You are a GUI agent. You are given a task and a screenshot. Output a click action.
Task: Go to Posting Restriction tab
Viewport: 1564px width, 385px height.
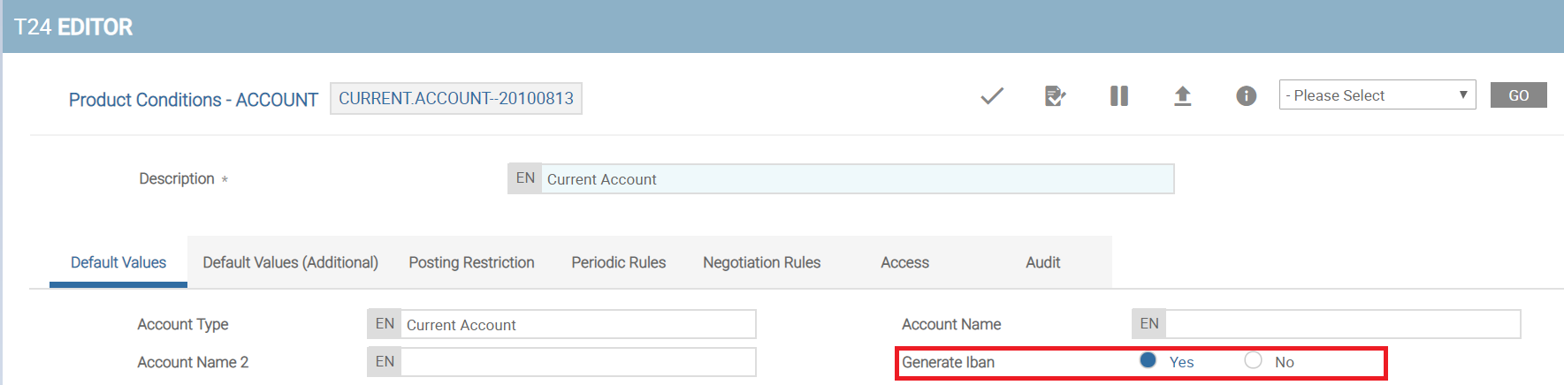point(471,262)
